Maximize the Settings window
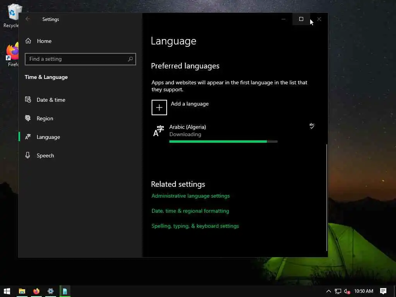Viewport: 396px width, 297px height. click(301, 19)
